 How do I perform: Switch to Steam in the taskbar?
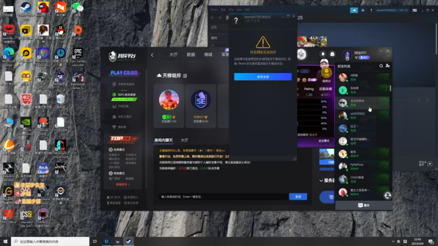(129, 241)
